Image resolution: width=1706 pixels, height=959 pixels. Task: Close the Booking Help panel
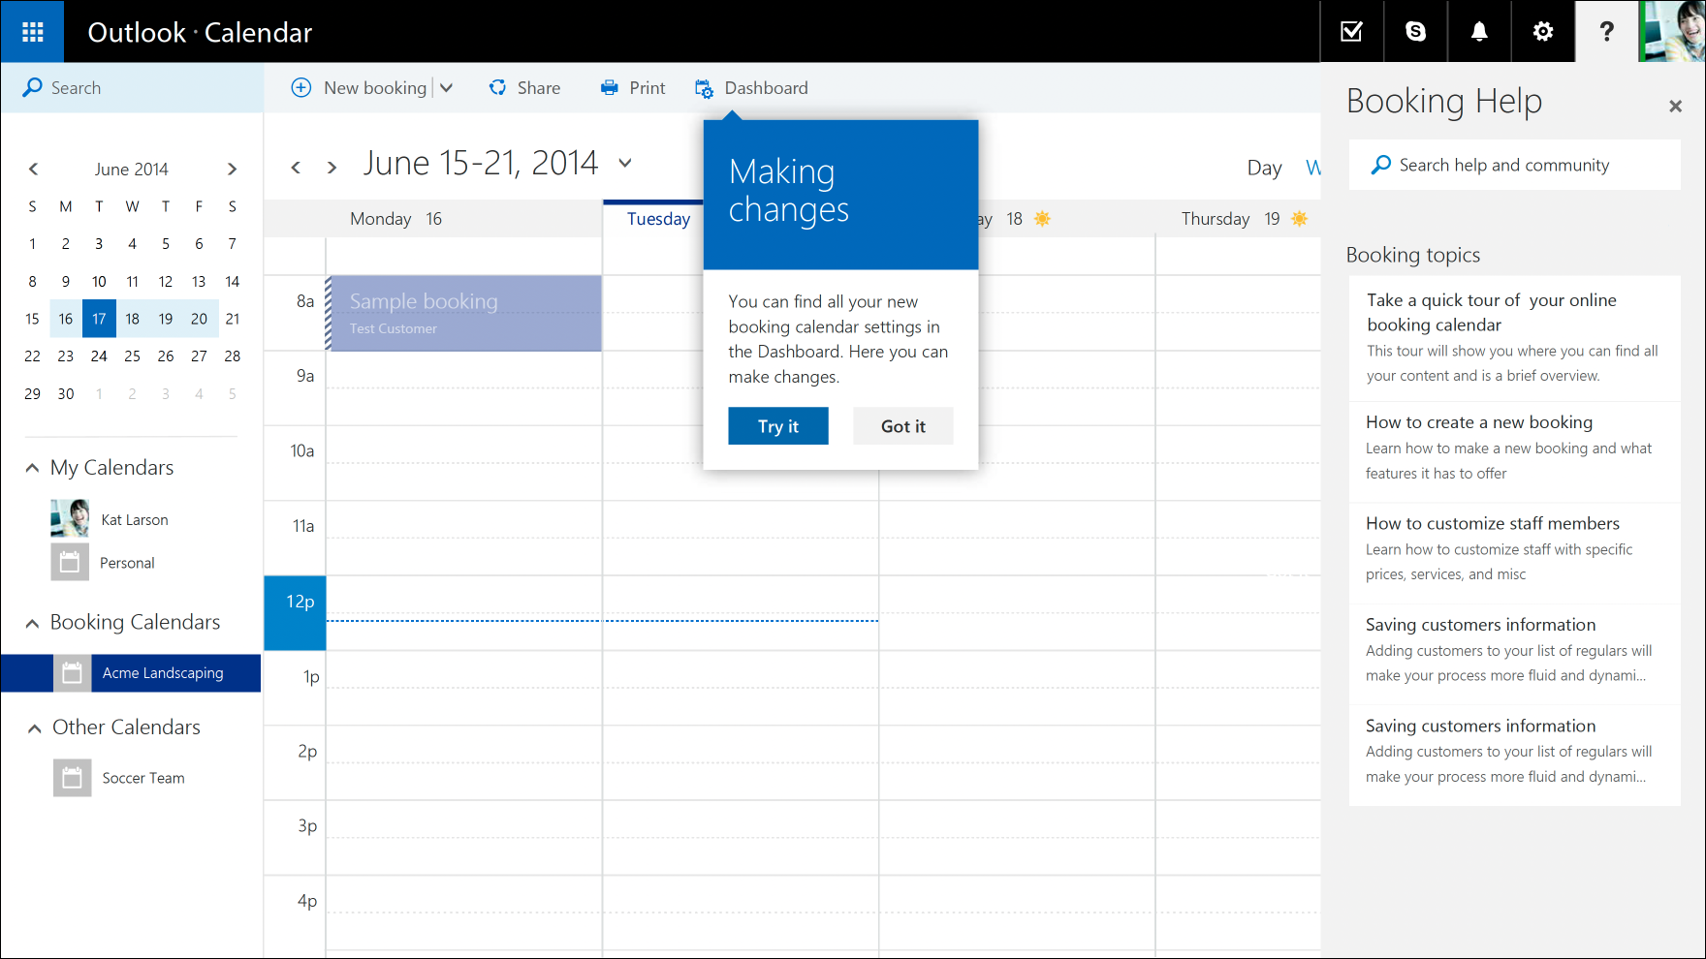(1675, 107)
